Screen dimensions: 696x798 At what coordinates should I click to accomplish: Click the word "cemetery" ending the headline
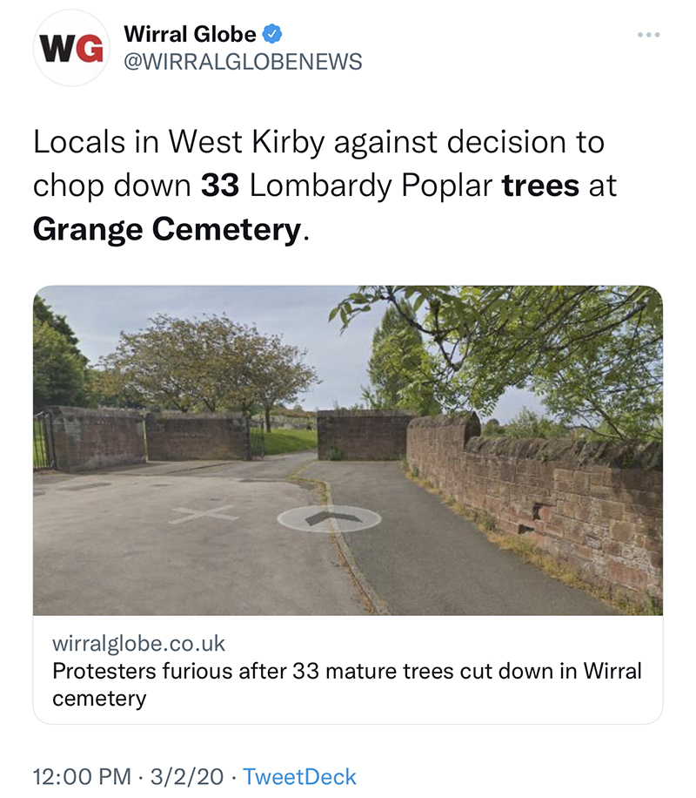(99, 699)
